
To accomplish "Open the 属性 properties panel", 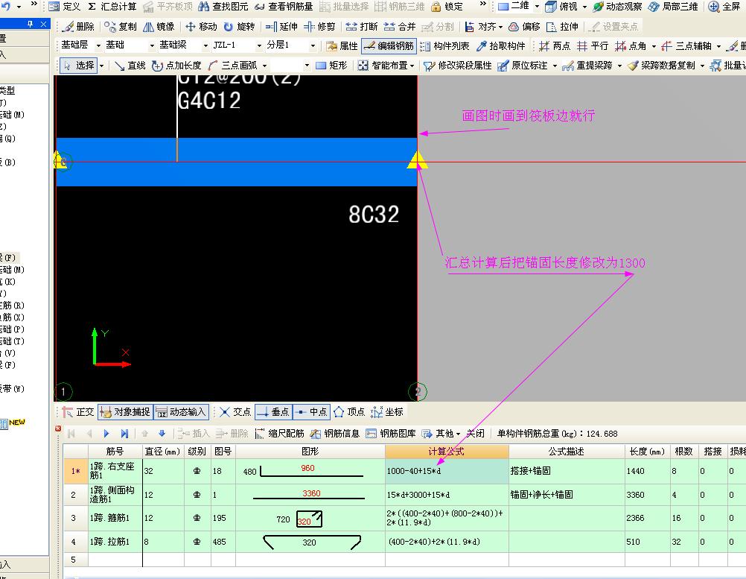I will 342,45.
